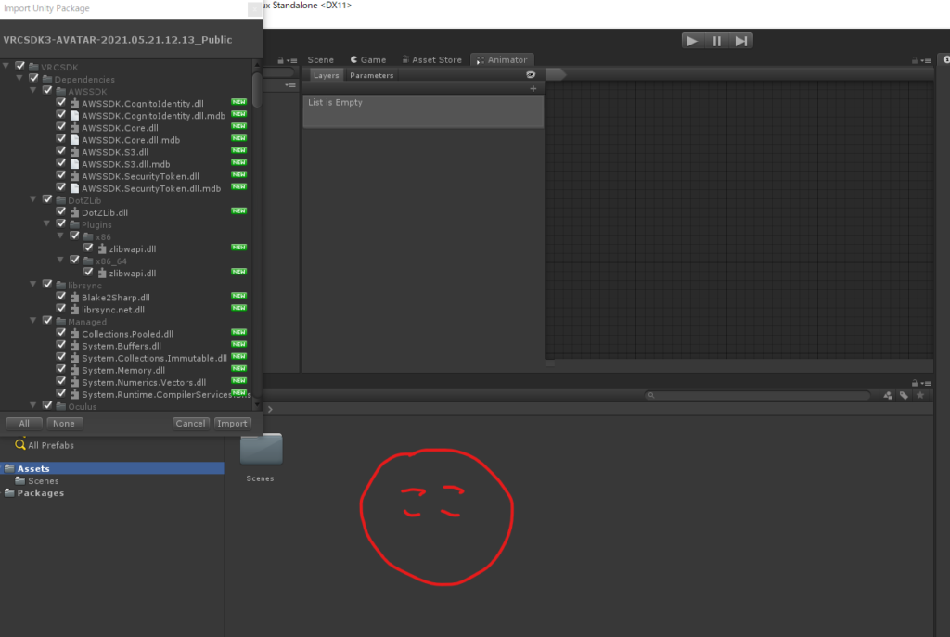This screenshot has height=637, width=950.
Task: Uncheck System.Memory.dll checkbox
Action: 61,368
